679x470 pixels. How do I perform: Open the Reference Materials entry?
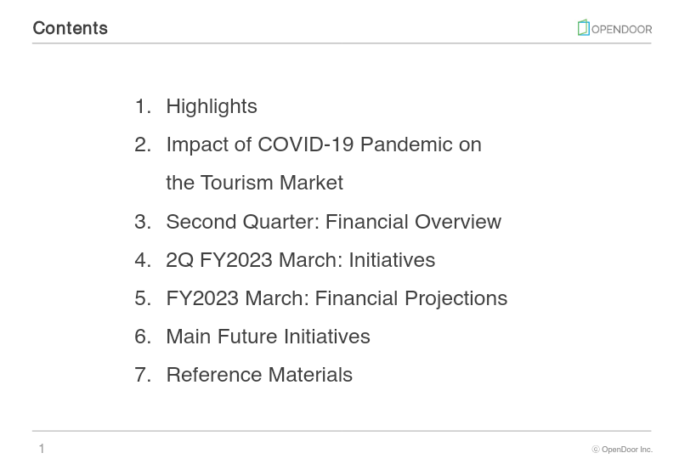[258, 375]
